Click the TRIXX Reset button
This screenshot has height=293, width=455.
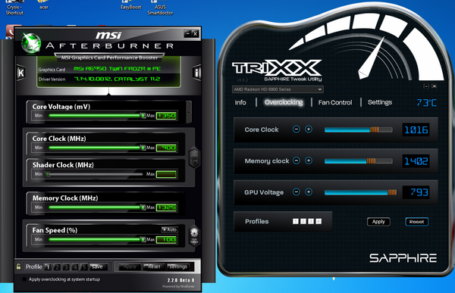tap(416, 222)
